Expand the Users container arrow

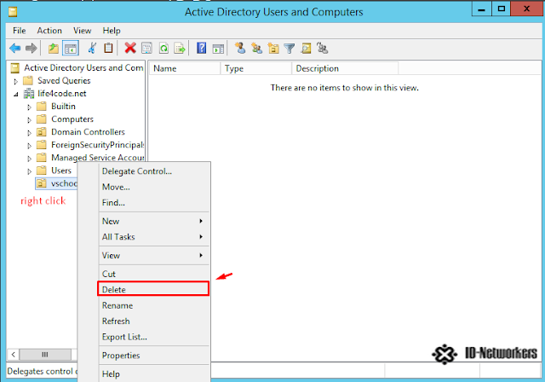[29, 171]
